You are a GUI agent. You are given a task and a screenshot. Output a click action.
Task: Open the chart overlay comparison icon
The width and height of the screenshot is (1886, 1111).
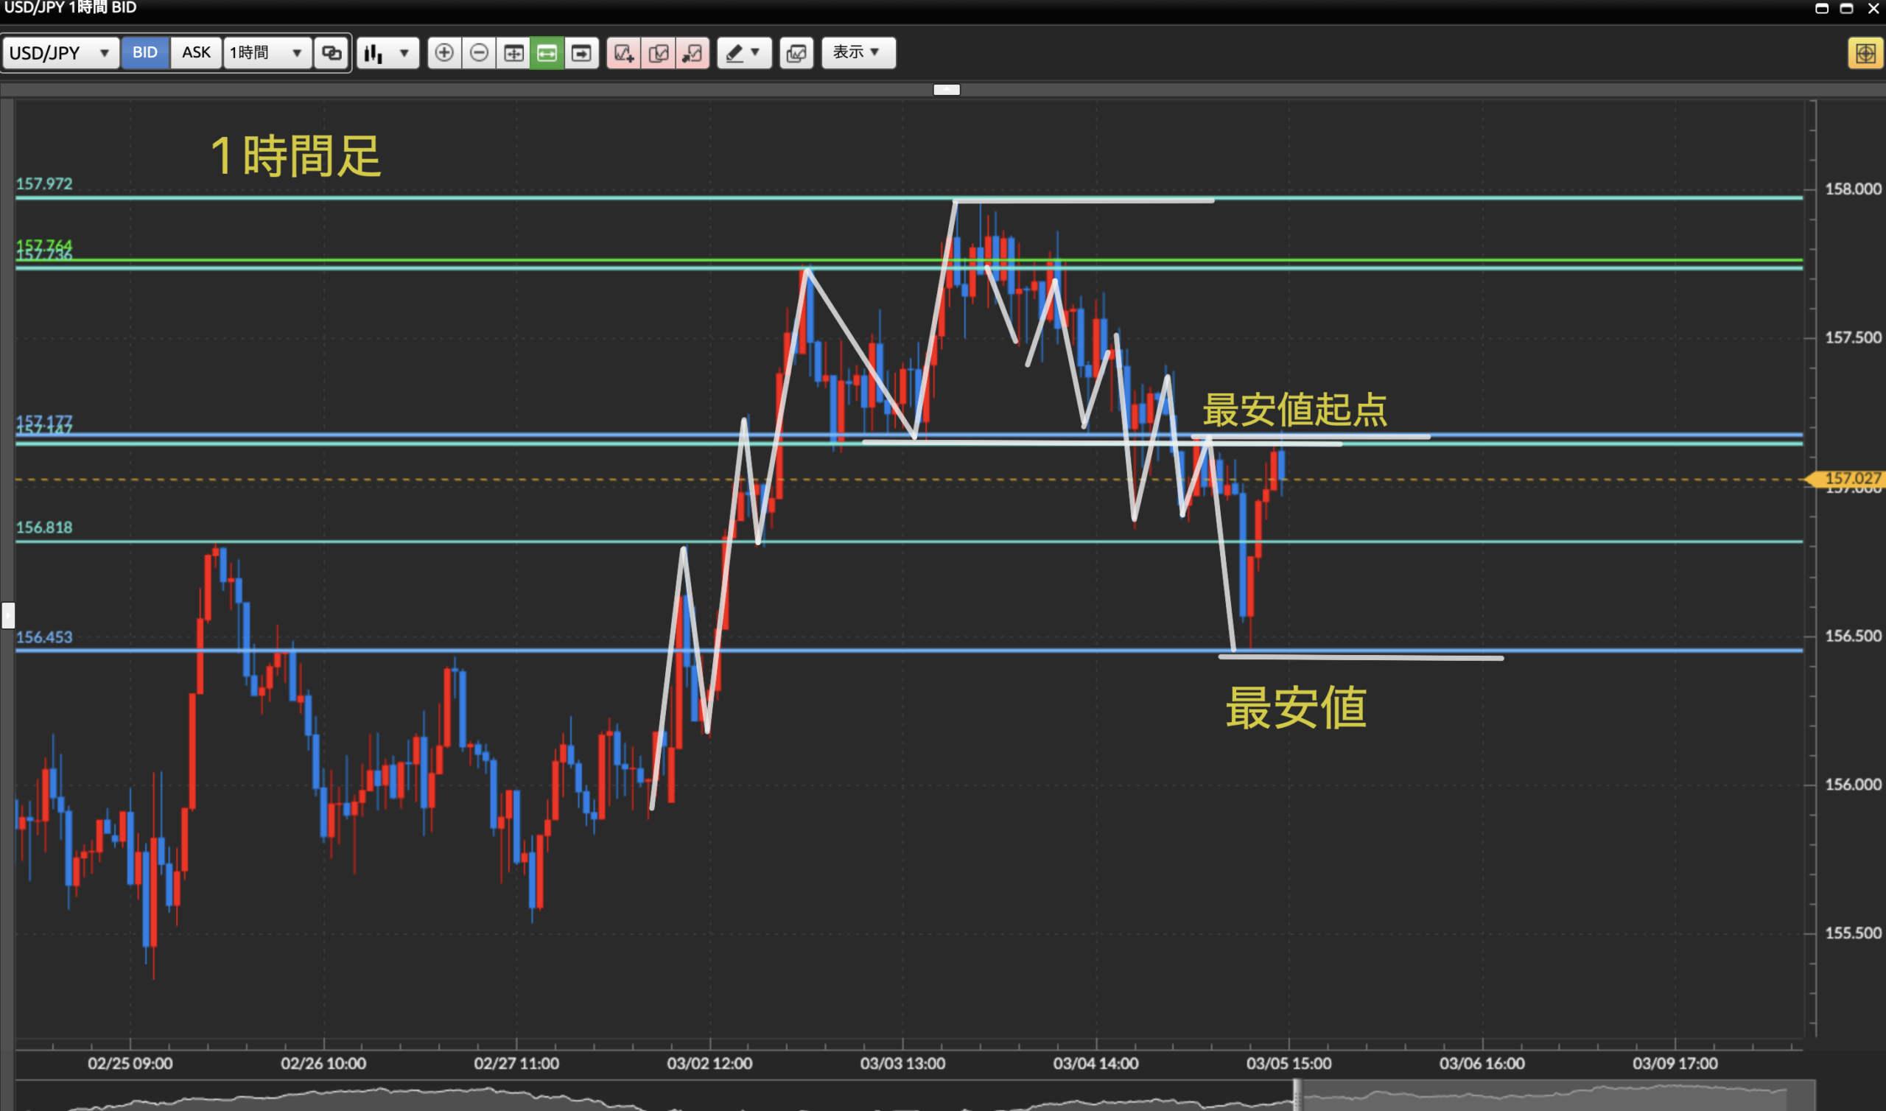pos(796,53)
